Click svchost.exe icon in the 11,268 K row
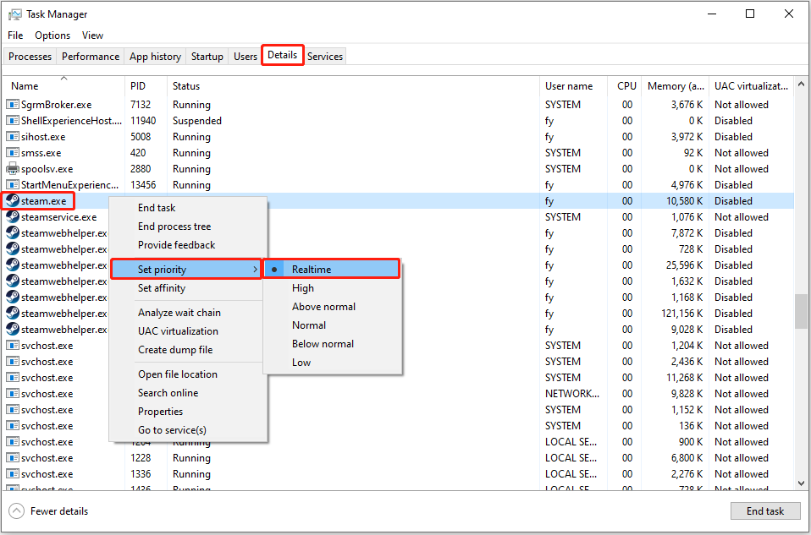 click(13, 378)
